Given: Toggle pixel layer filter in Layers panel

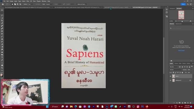Looking at the screenshot, I should pos(180,67).
